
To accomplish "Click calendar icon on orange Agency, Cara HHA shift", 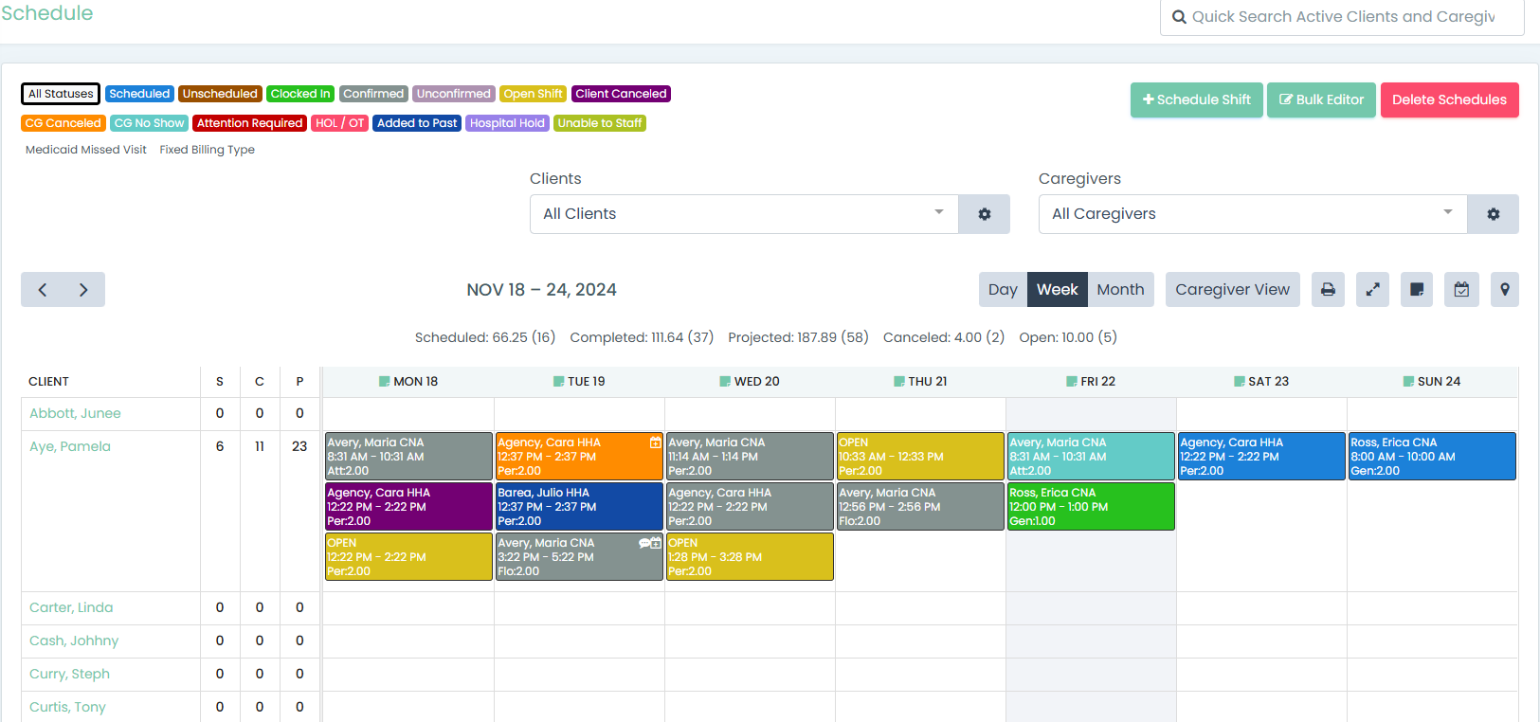I will pos(655,442).
